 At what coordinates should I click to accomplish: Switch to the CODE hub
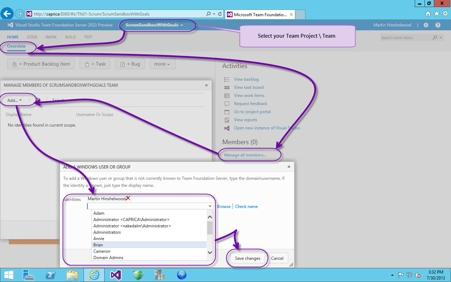[32, 37]
